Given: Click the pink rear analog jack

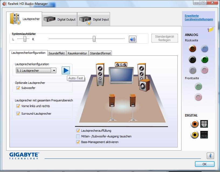Looking at the screenshot, I should (205, 70).
